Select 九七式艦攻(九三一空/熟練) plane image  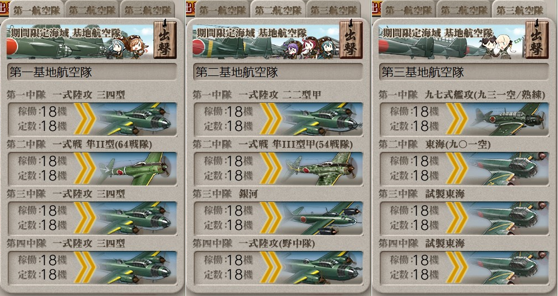pyautogui.click(x=509, y=119)
